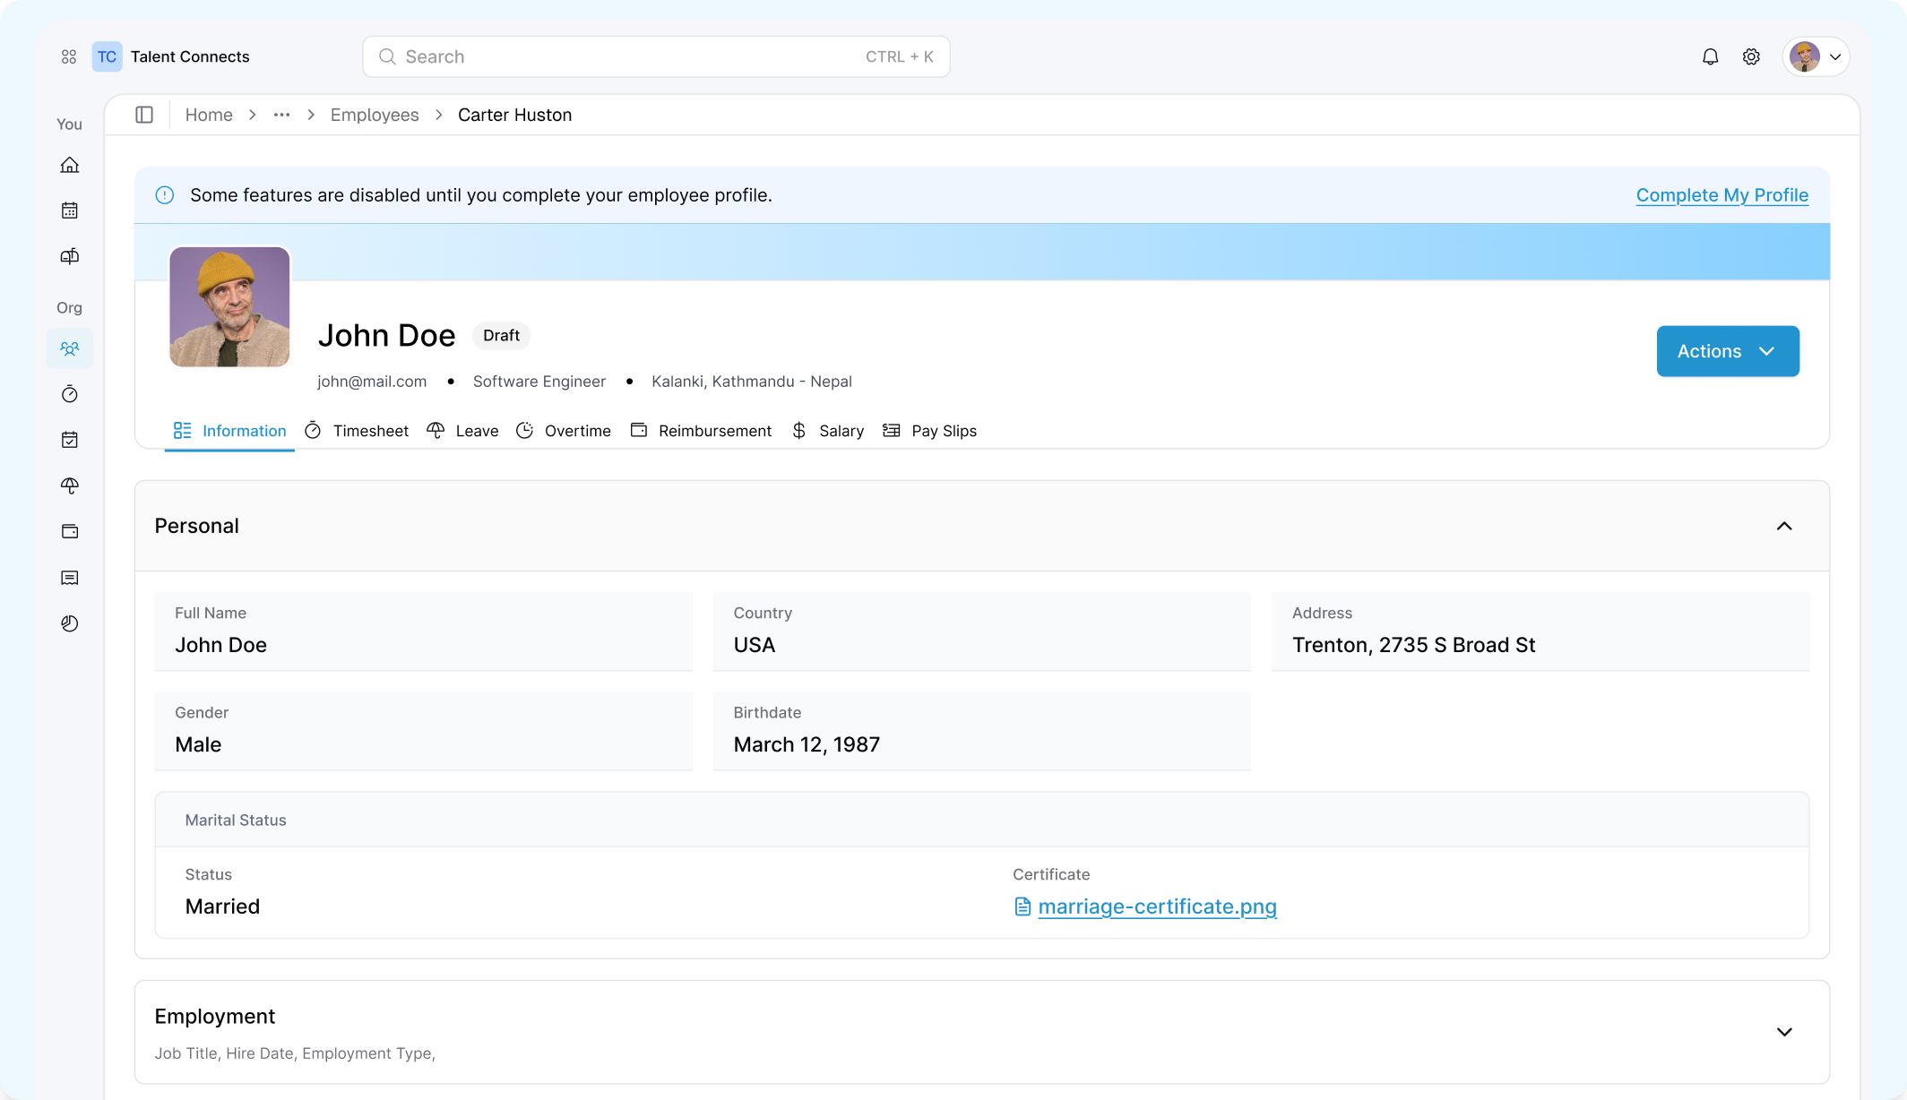Viewport: 1907px width, 1100px height.
Task: Click the Employment section heading
Action: tap(214, 1017)
